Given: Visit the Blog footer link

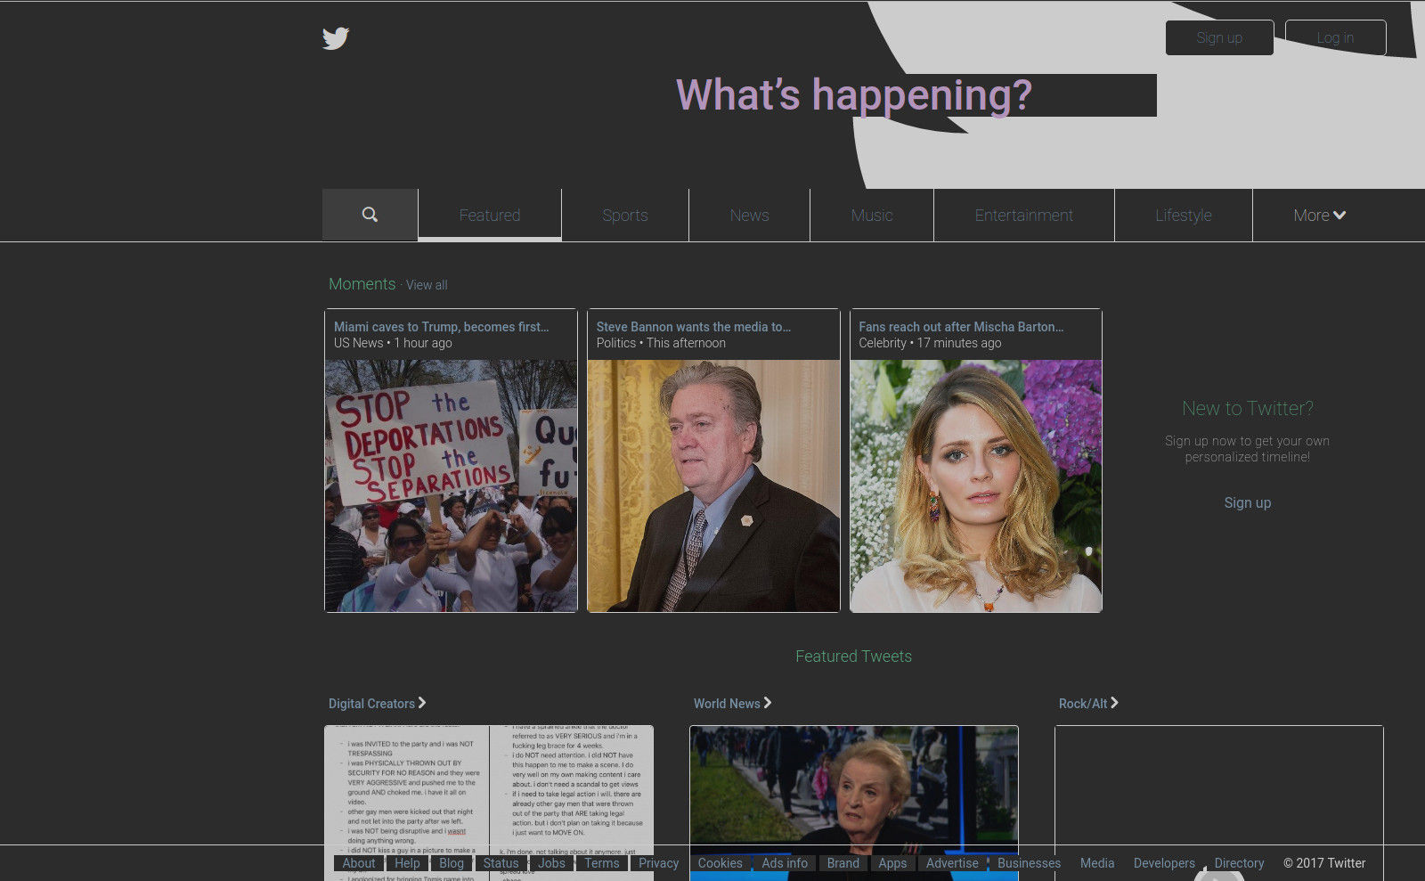Looking at the screenshot, I should [x=452, y=863].
